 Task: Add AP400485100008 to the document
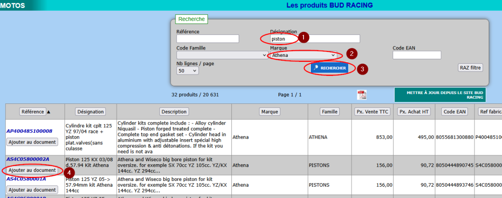pos(32,142)
